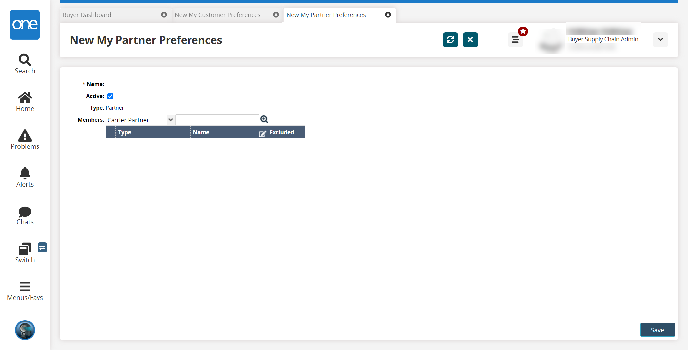Click the assistant avatar at sidebar bottom
Image resolution: width=688 pixels, height=350 pixels.
tap(25, 330)
